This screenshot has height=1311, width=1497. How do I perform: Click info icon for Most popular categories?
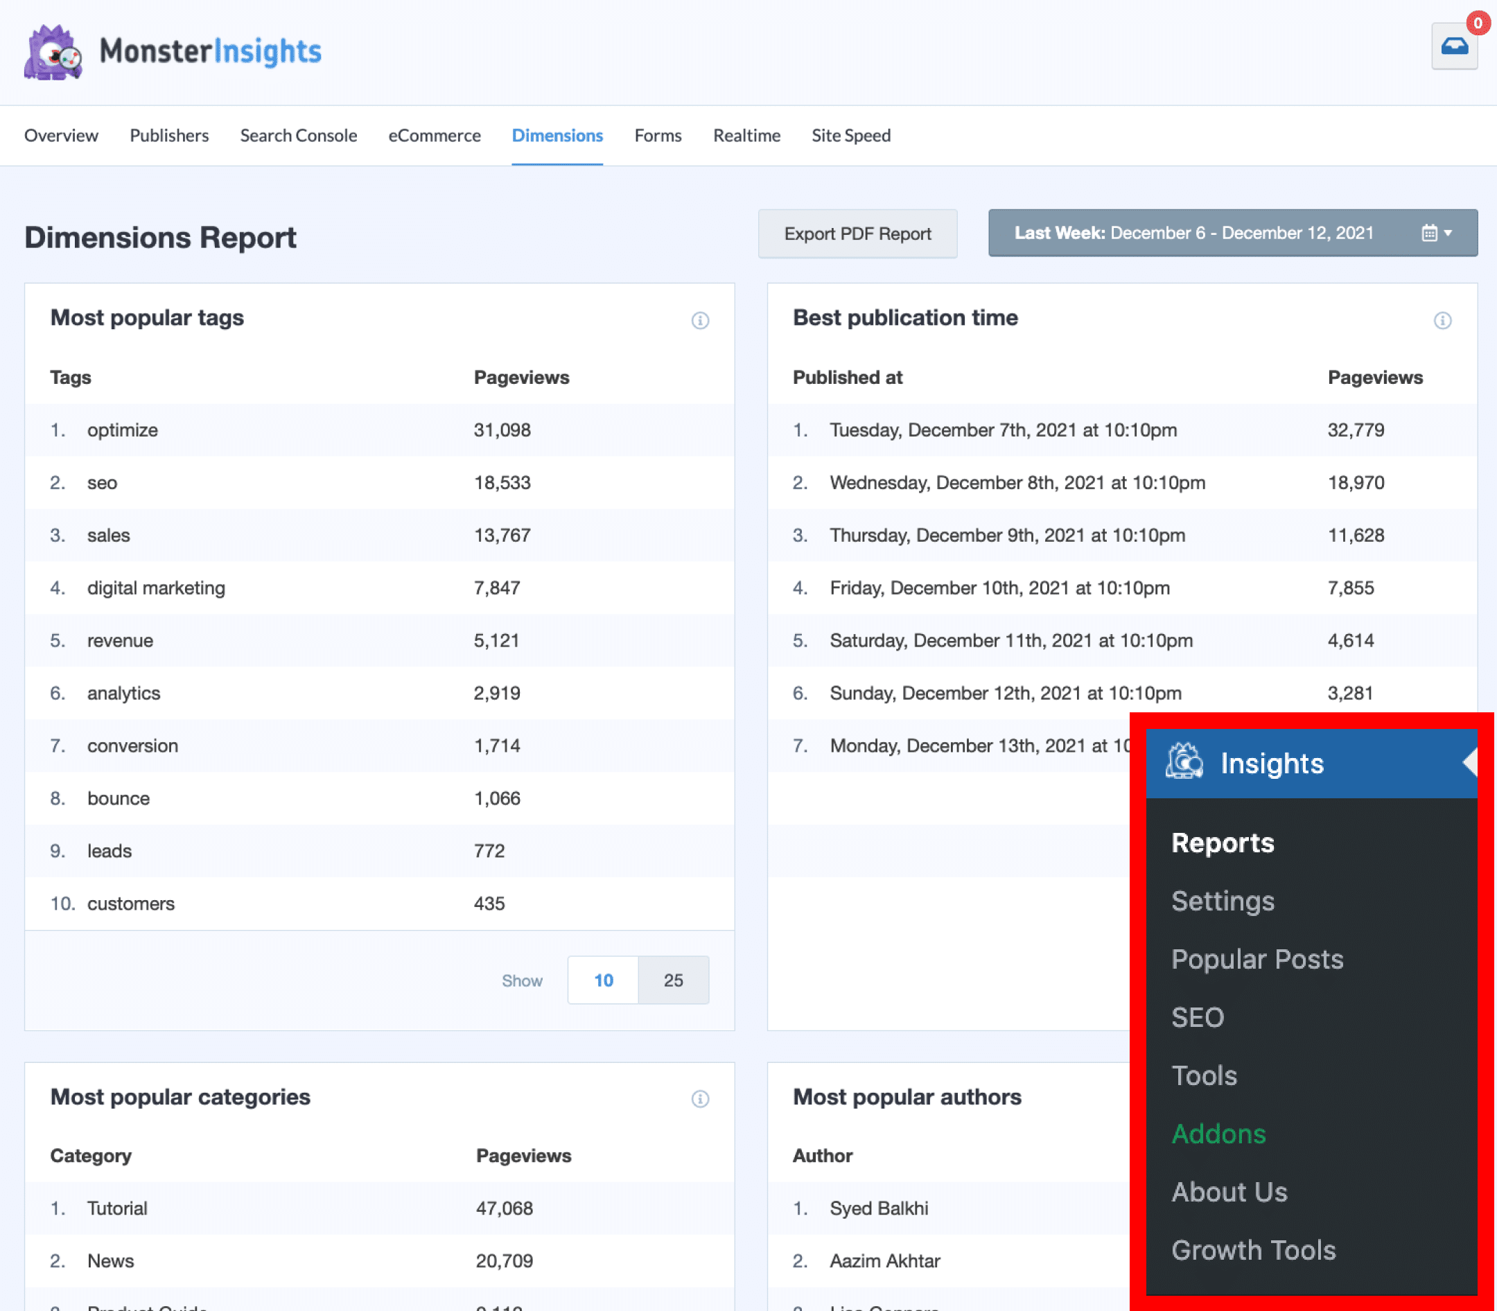[699, 1099]
